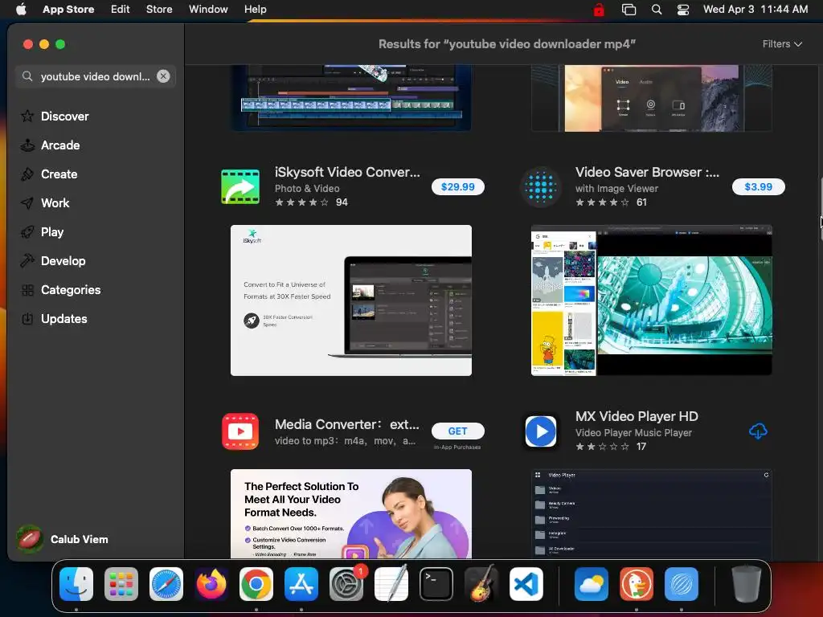The width and height of the screenshot is (823, 617).
Task: View the iSkysoft screenshot preview
Action: click(351, 300)
